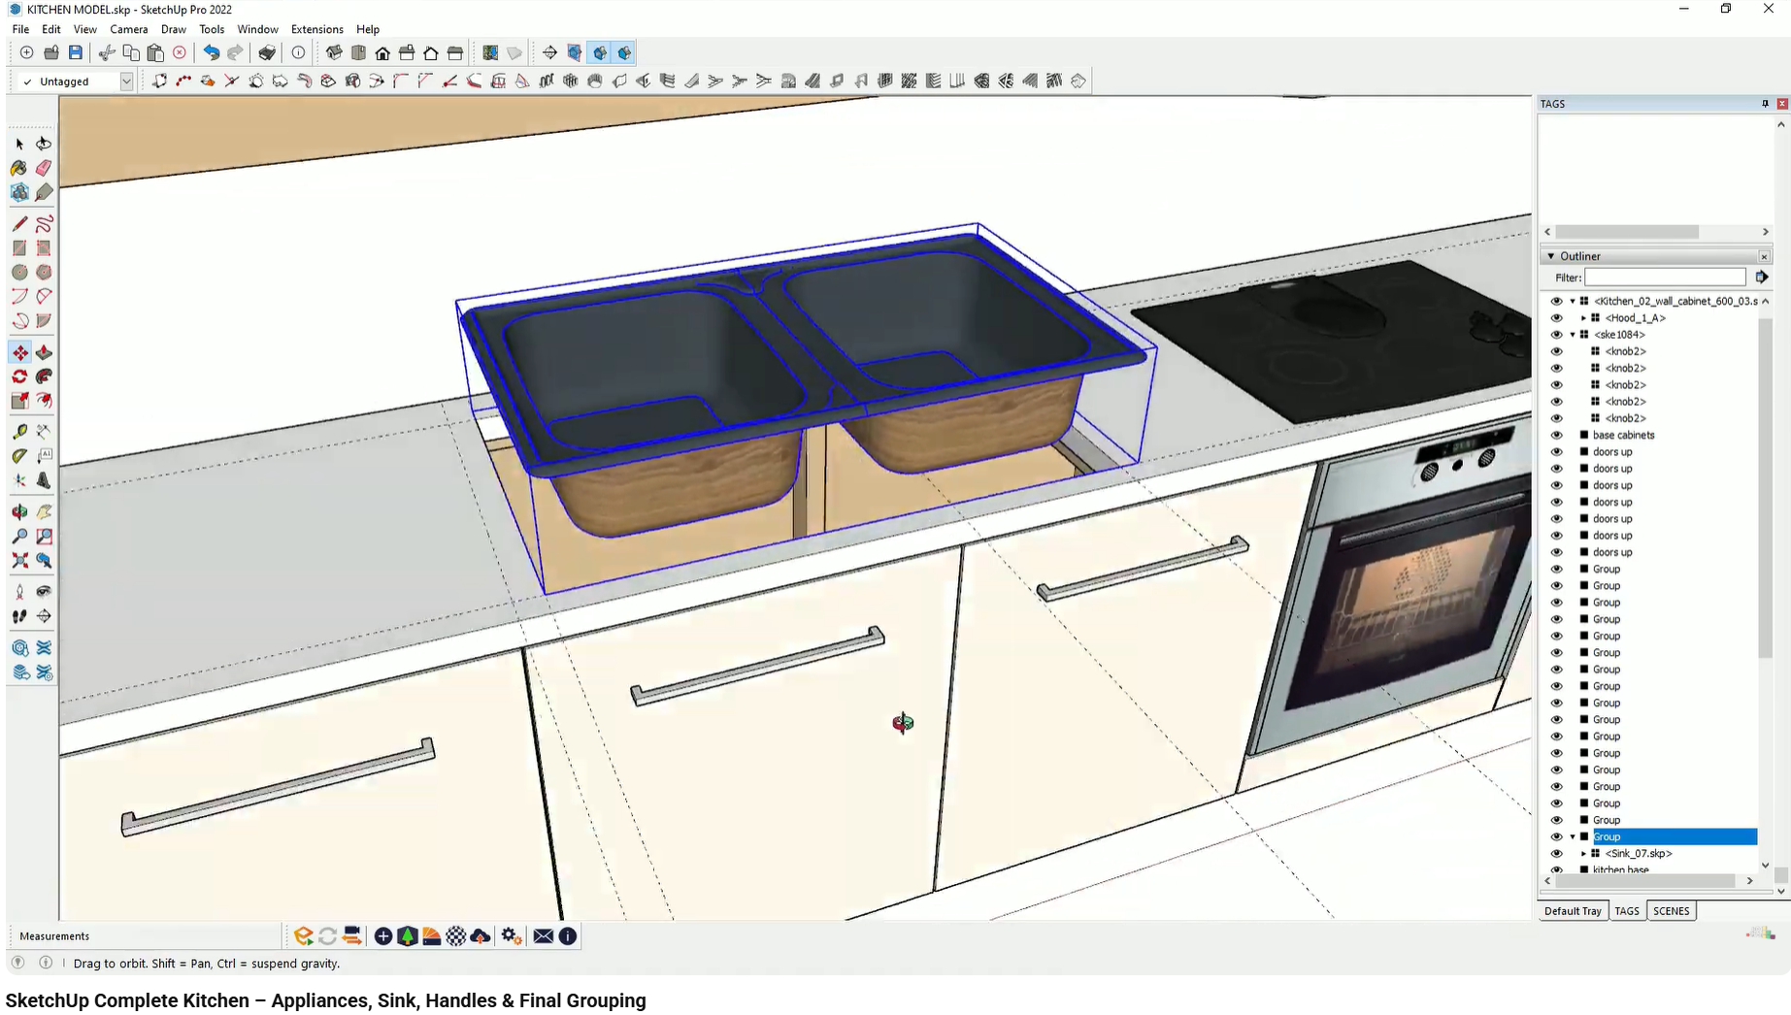Open the Untagged tag dropdown
Screen dimensions: 1791x1015
(x=126, y=81)
